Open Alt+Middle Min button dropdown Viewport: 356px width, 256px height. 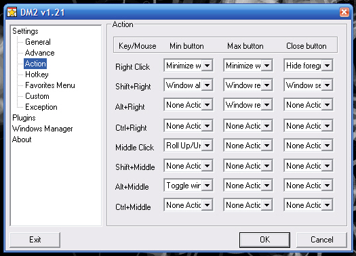(207, 186)
